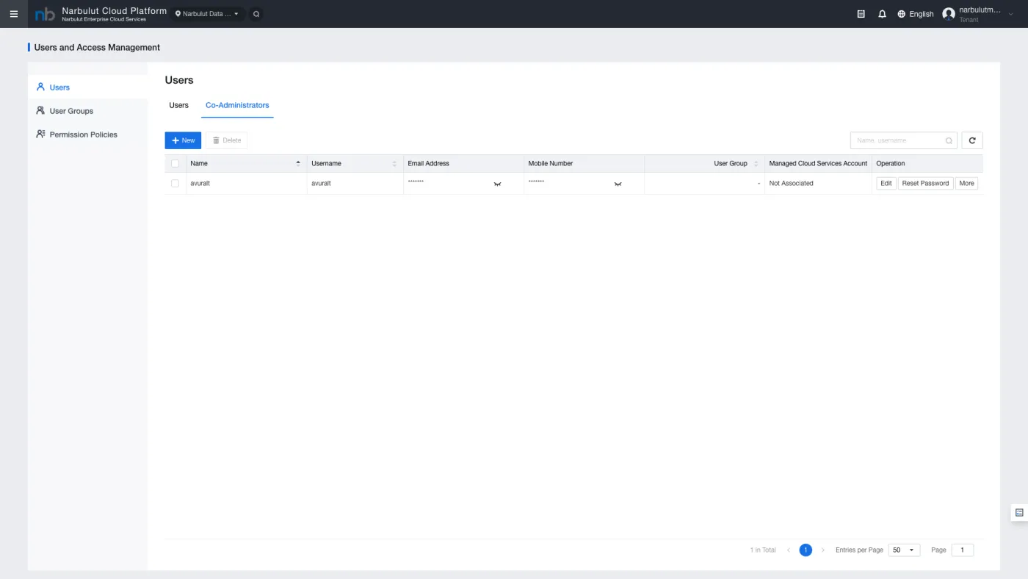This screenshot has width=1028, height=579.
Task: Focus the Page number input
Action: (963, 550)
